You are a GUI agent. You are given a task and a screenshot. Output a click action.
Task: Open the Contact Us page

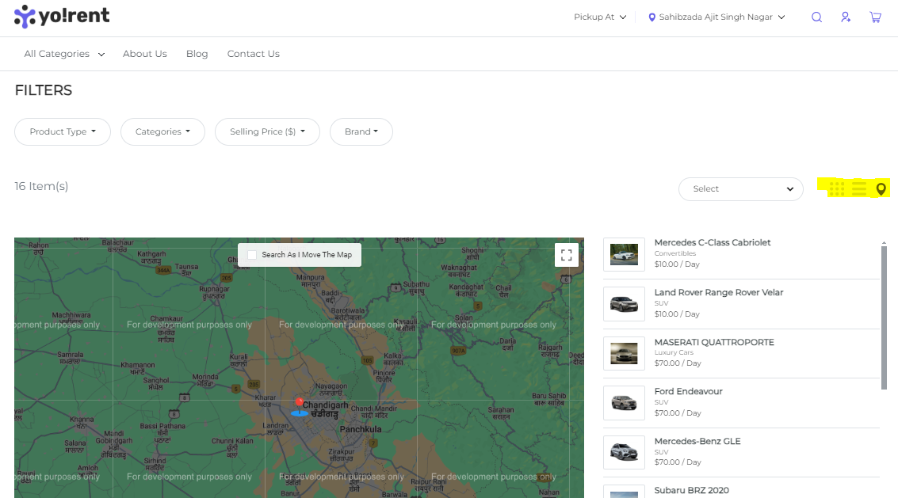[253, 54]
